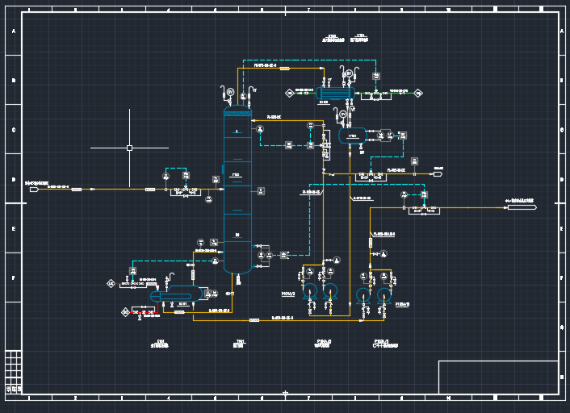The width and height of the screenshot is (570, 413).
Task: Click green diamond connector left of condenser
Action: pos(288,92)
